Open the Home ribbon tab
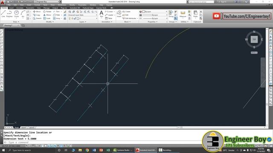 pyautogui.click(x=4, y=8)
